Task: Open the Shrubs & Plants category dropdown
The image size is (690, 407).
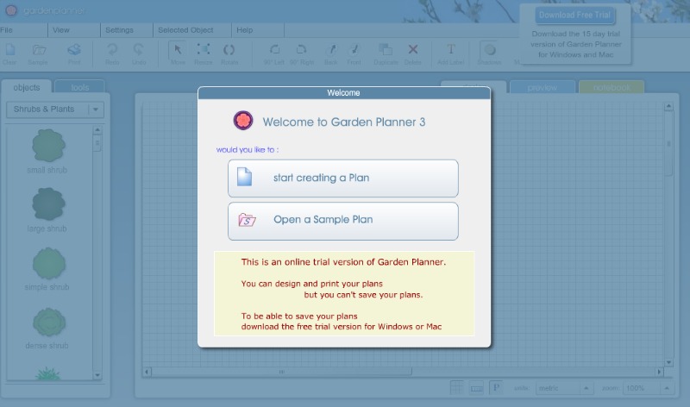Action: point(55,110)
